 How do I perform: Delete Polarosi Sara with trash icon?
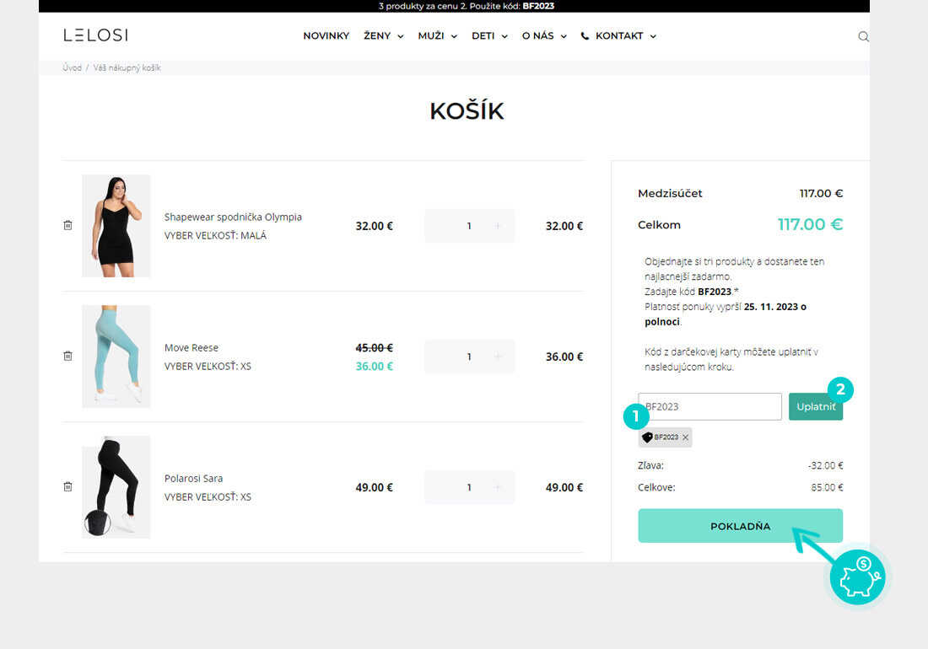click(x=68, y=486)
